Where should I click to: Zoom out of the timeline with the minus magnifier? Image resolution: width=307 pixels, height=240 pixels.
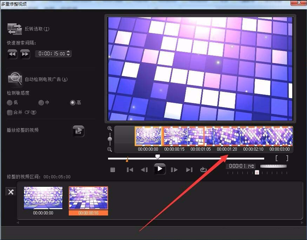(x=110, y=150)
